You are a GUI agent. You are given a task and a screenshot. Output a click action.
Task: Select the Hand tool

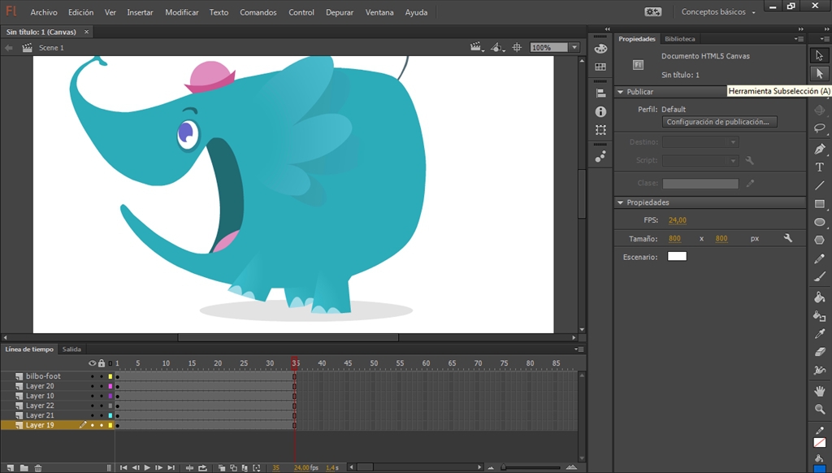819,391
